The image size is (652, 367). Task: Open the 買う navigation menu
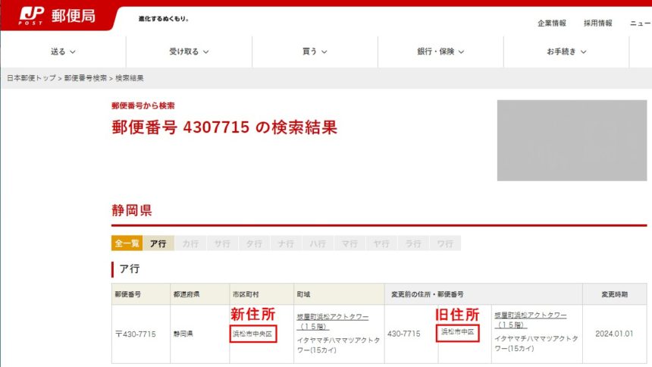point(315,52)
